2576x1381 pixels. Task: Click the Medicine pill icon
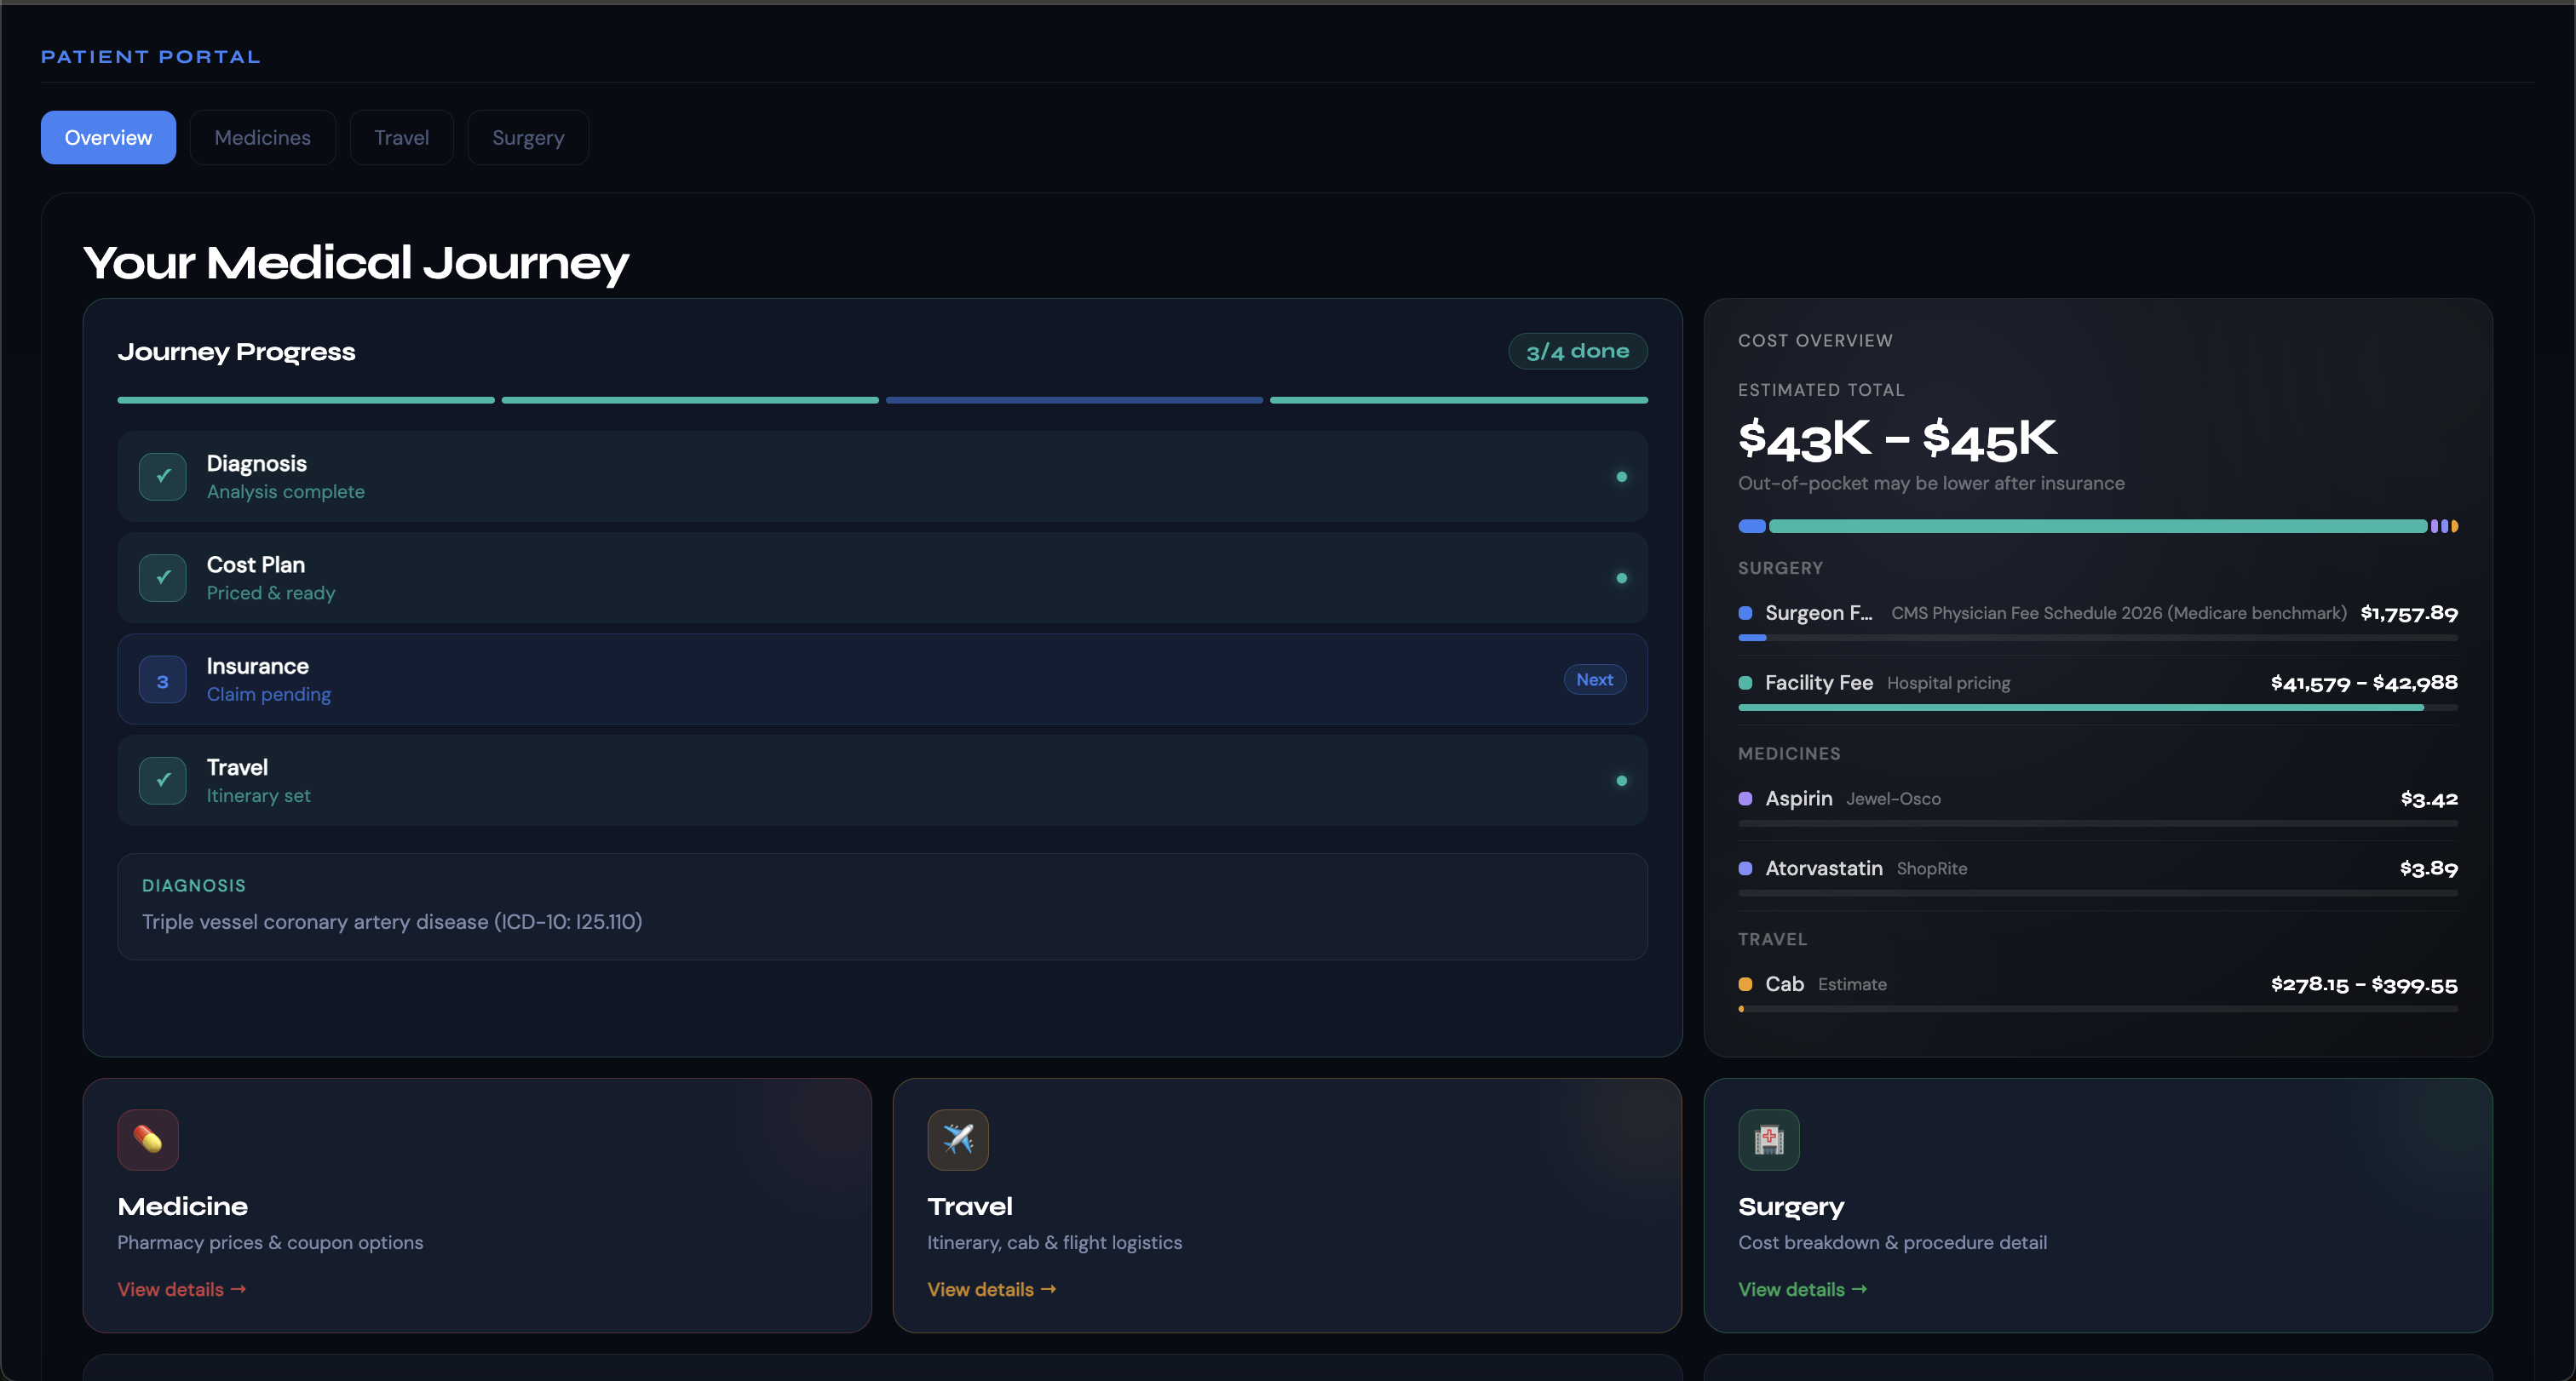pos(148,1139)
